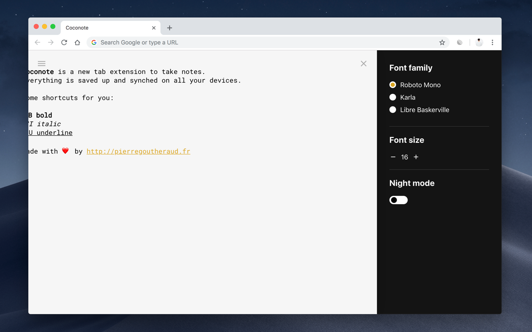This screenshot has height=332, width=532.
Task: Close the browser window with the red button
Action: [36, 27]
